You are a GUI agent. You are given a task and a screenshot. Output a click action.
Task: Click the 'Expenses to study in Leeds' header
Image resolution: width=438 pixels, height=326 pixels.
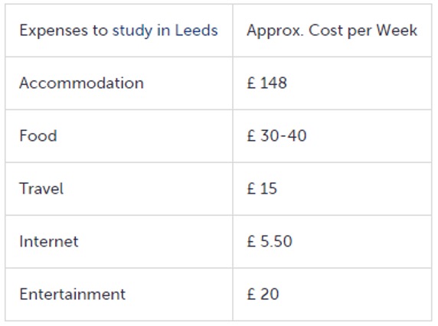click(119, 31)
